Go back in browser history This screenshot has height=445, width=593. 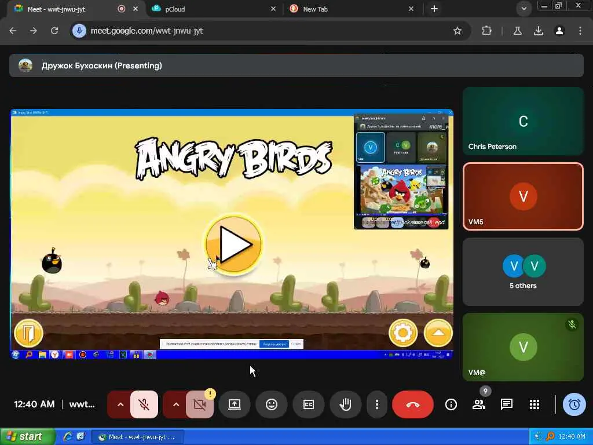[x=13, y=31]
